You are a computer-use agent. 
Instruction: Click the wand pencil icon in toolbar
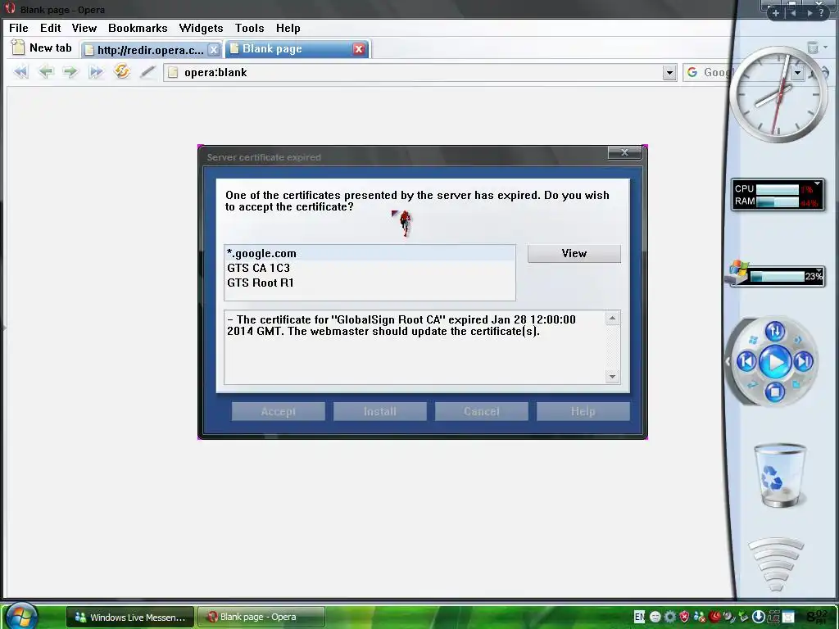(x=147, y=72)
